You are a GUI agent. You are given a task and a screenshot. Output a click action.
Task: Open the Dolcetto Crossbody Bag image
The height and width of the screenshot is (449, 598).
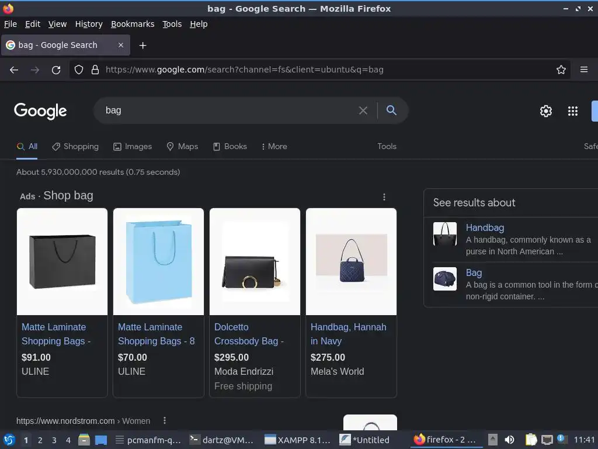coord(255,261)
